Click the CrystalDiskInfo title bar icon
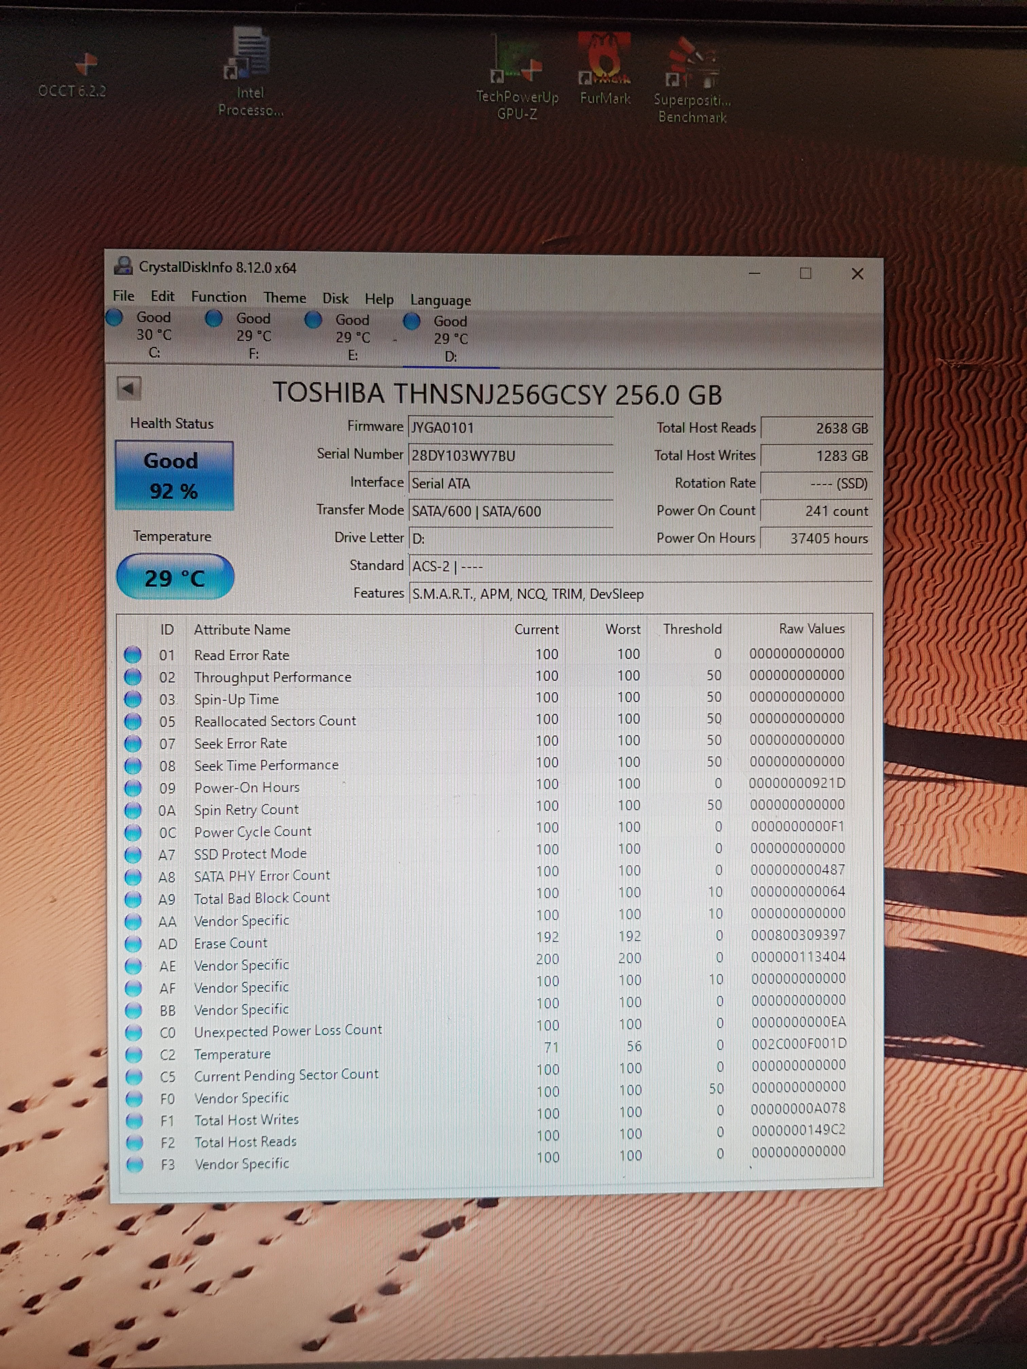The image size is (1027, 1369). point(124,266)
